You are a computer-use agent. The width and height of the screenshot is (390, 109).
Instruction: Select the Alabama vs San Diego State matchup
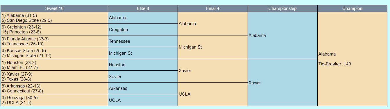54,18
